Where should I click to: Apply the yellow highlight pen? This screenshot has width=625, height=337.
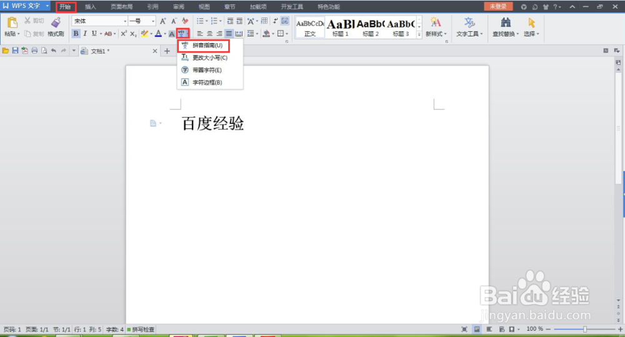[x=144, y=34]
